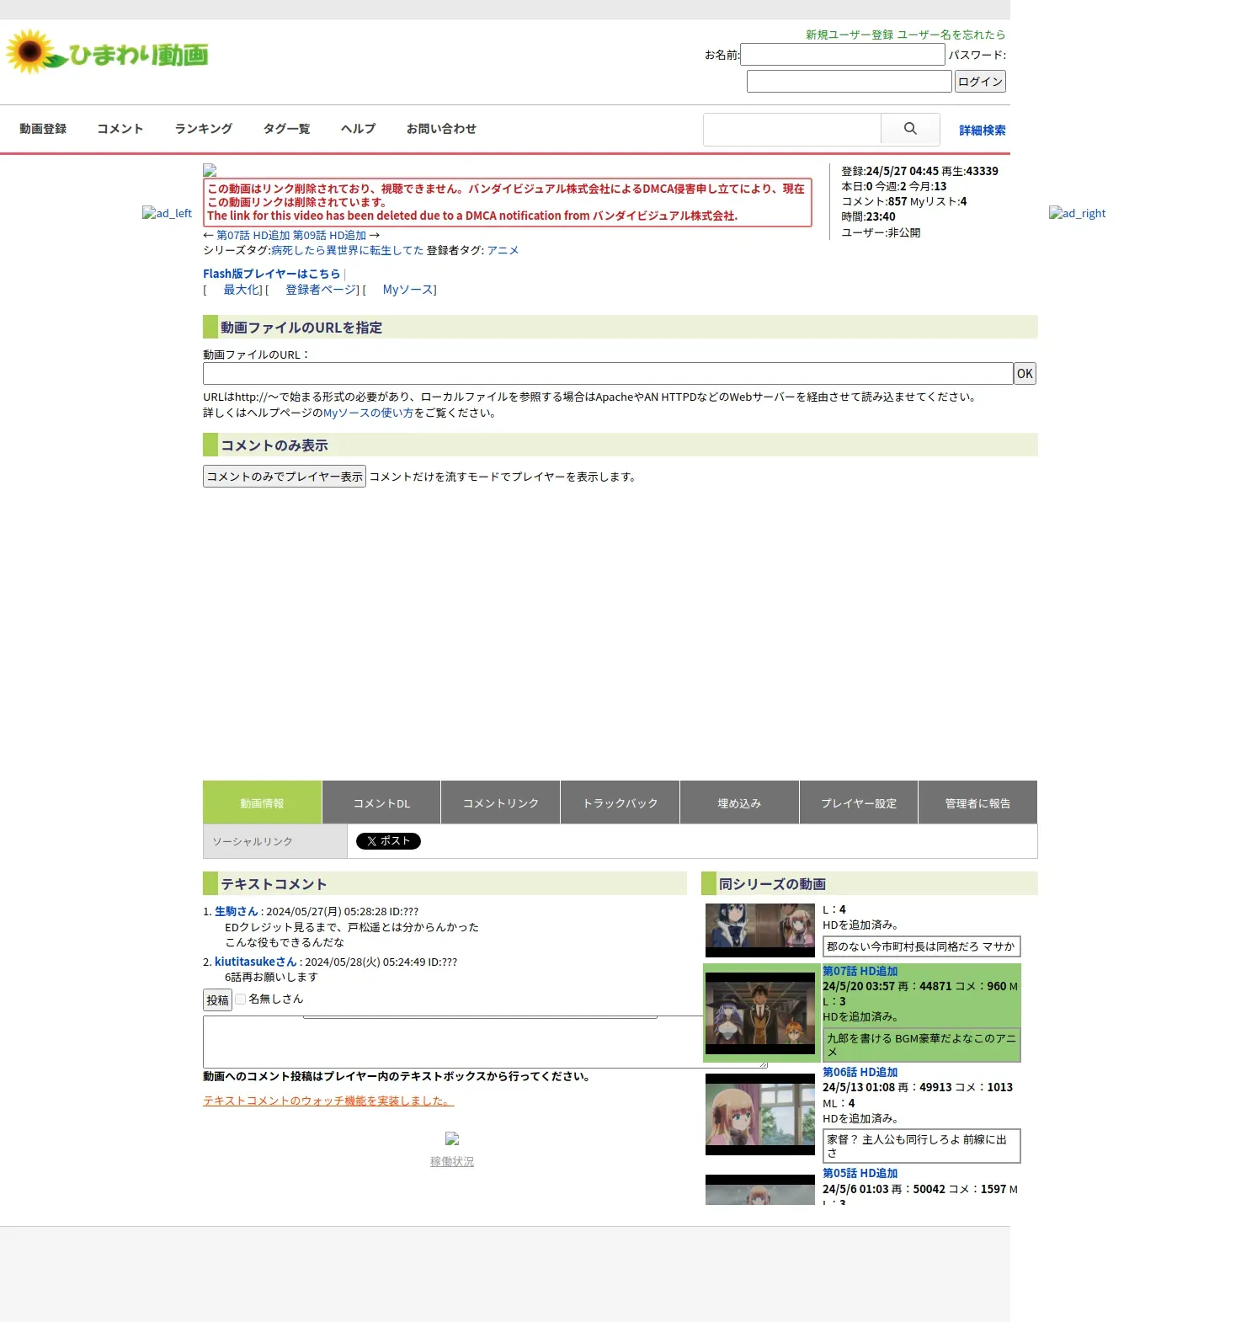The width and height of the screenshot is (1241, 1322).
Task: Switch to the 動画情報 tab
Action: click(262, 802)
